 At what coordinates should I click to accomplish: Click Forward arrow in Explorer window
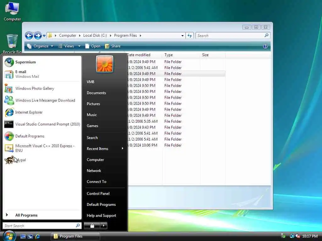point(38,36)
